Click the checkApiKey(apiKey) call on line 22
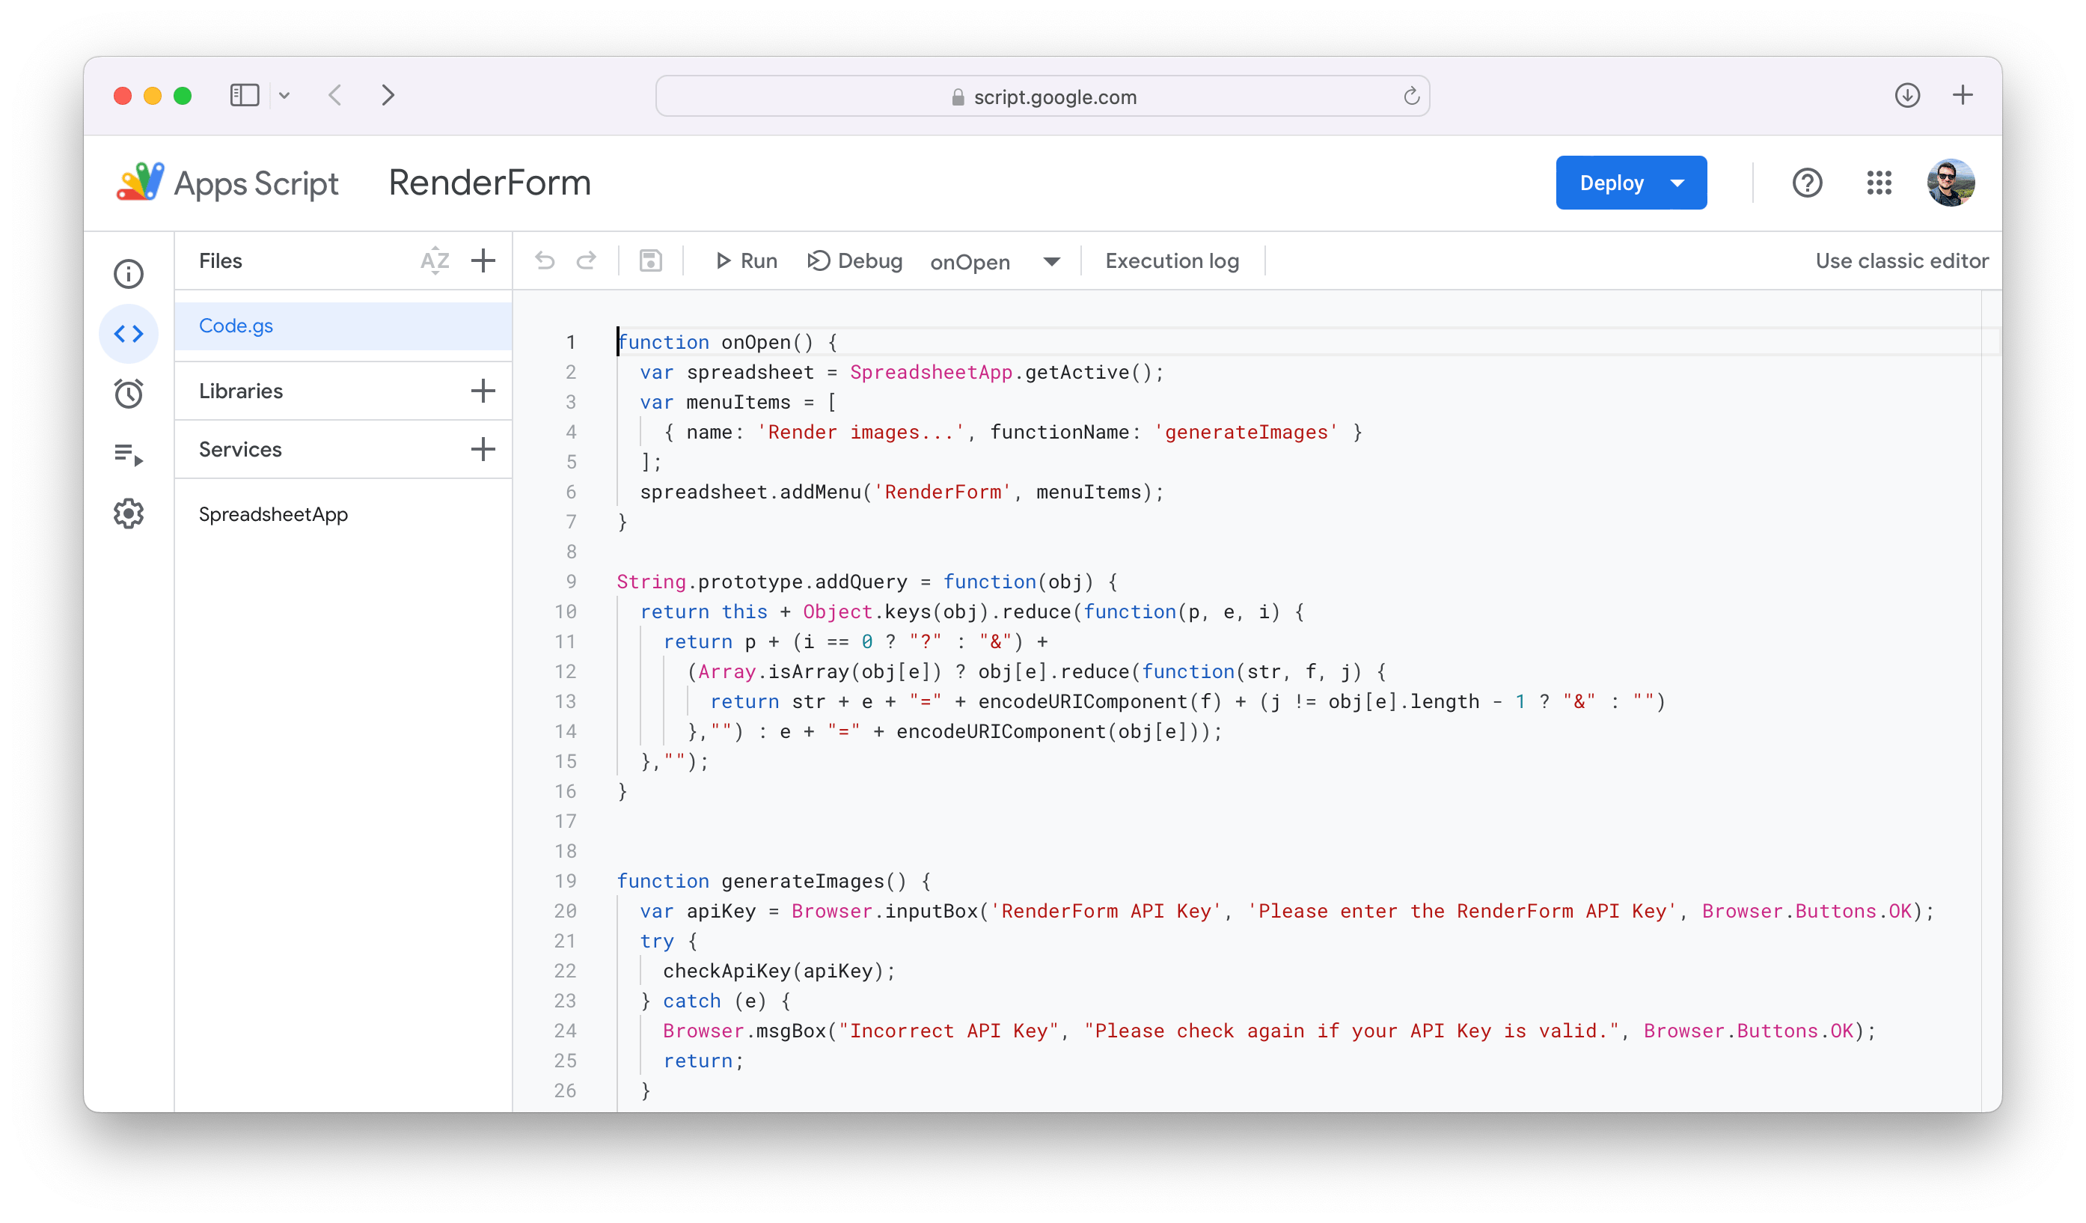This screenshot has width=2086, height=1223. 778,971
